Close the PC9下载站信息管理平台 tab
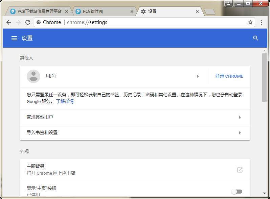 tap(67, 11)
